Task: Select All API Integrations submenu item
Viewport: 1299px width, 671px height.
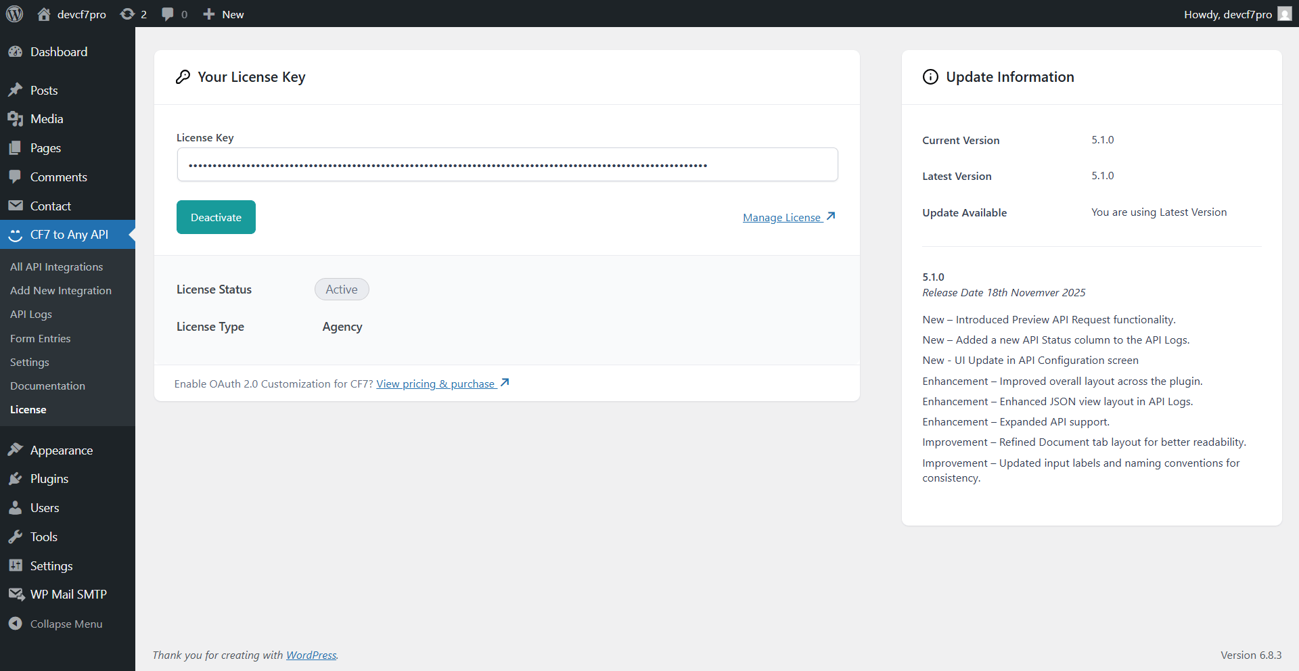Action: pyautogui.click(x=56, y=267)
